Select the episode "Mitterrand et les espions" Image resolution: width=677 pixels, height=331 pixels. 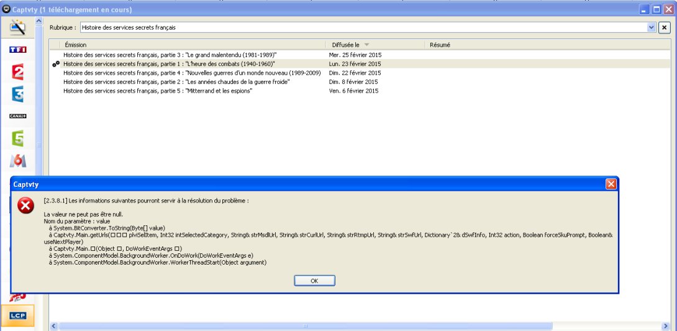coord(157,91)
